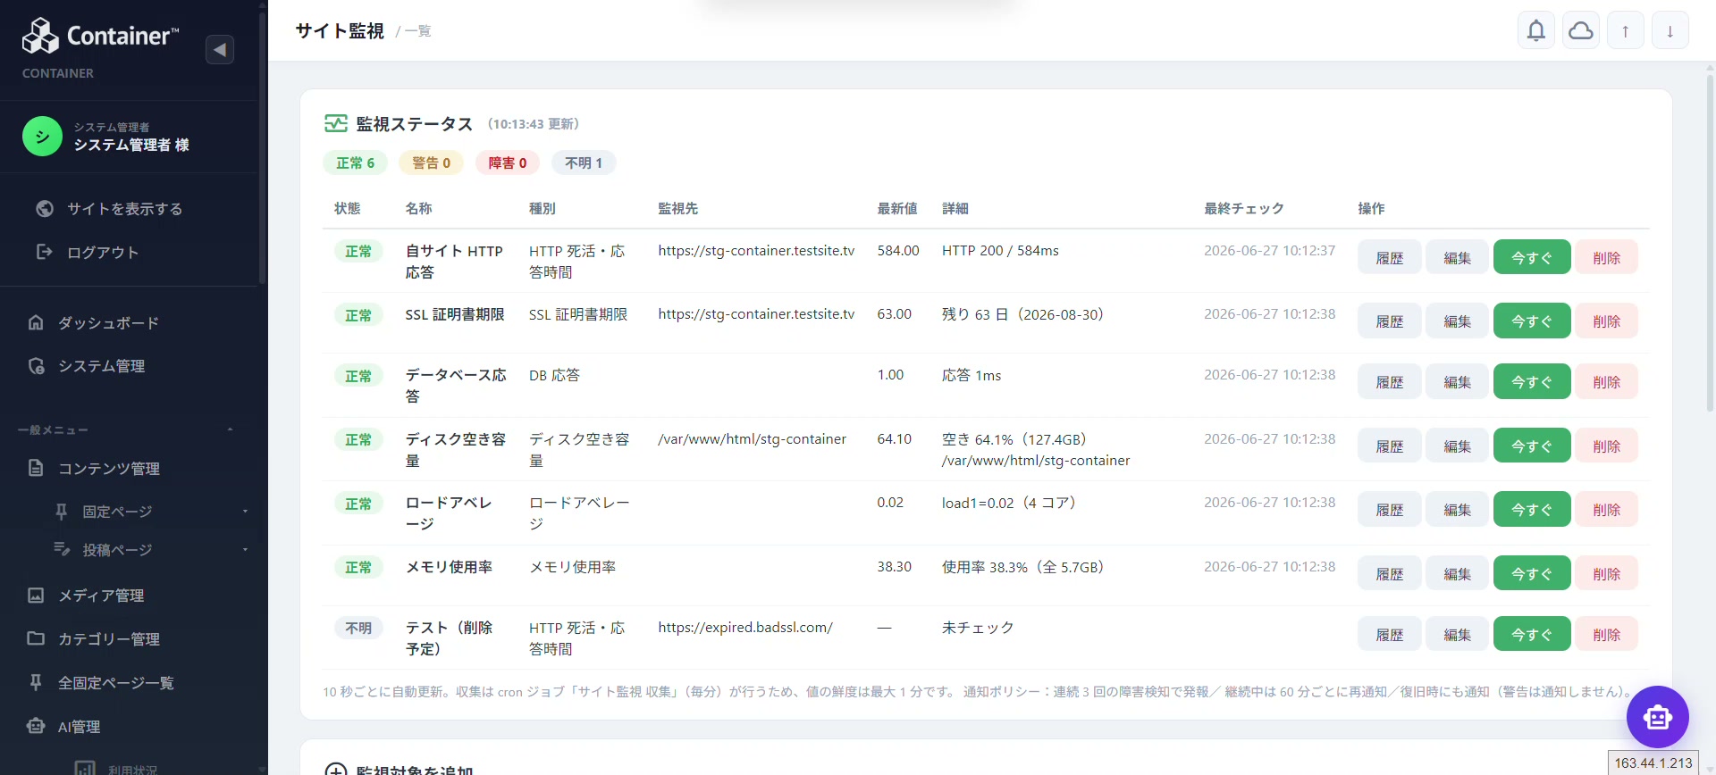Image resolution: width=1716 pixels, height=775 pixels.
Task: Click the 最新値 column header
Action: [897, 208]
